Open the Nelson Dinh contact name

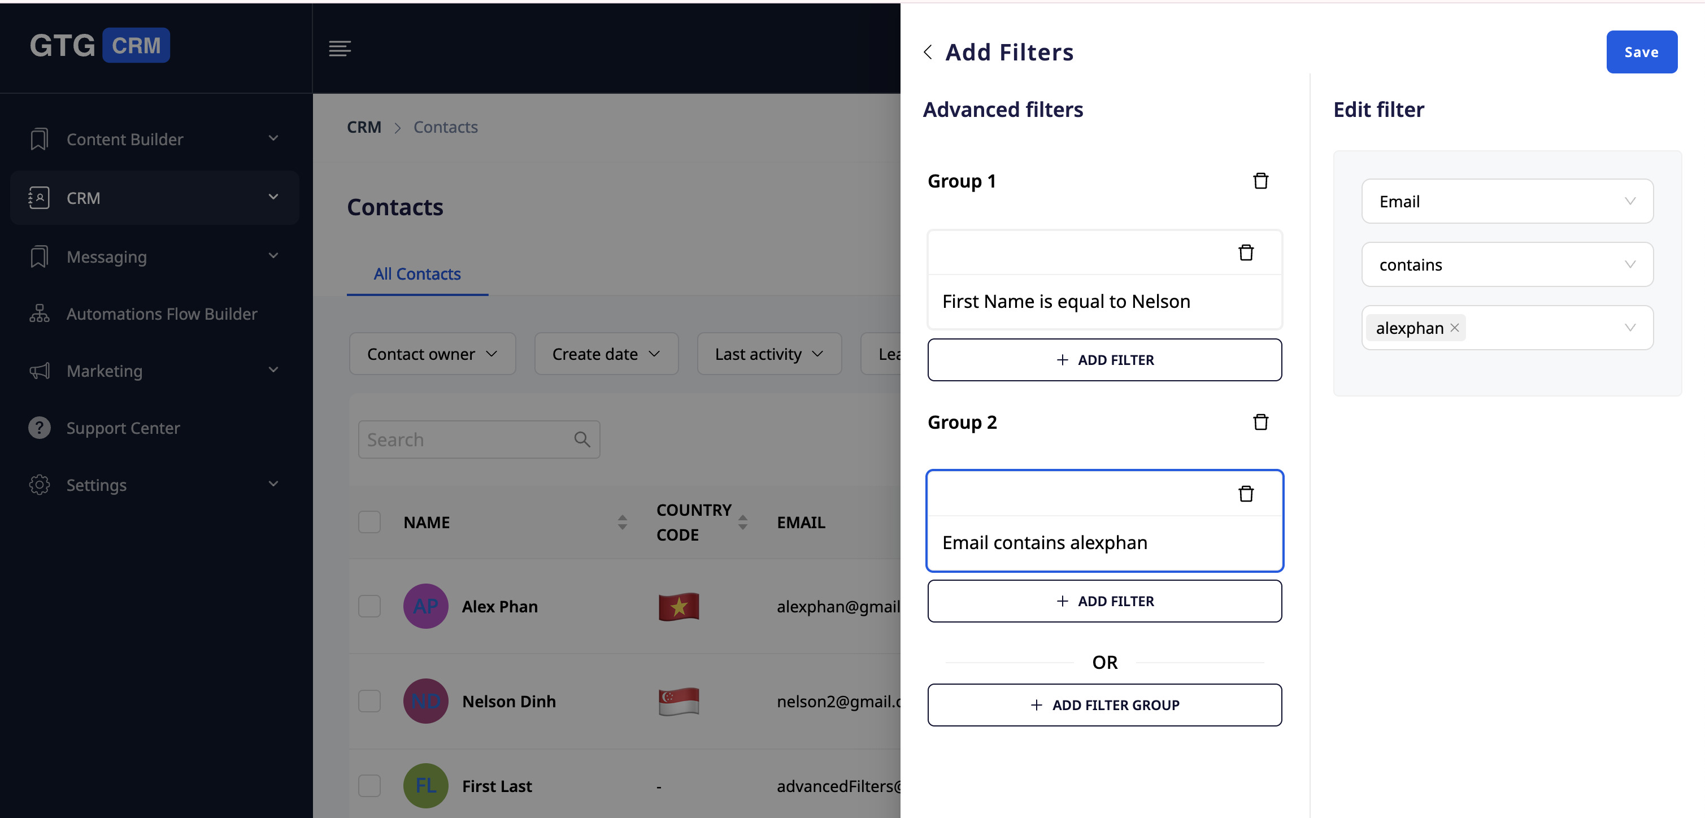(x=508, y=701)
